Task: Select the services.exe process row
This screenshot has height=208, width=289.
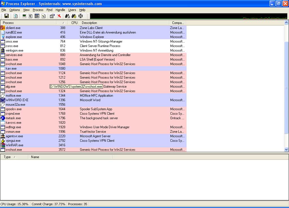Action: tap(93, 55)
